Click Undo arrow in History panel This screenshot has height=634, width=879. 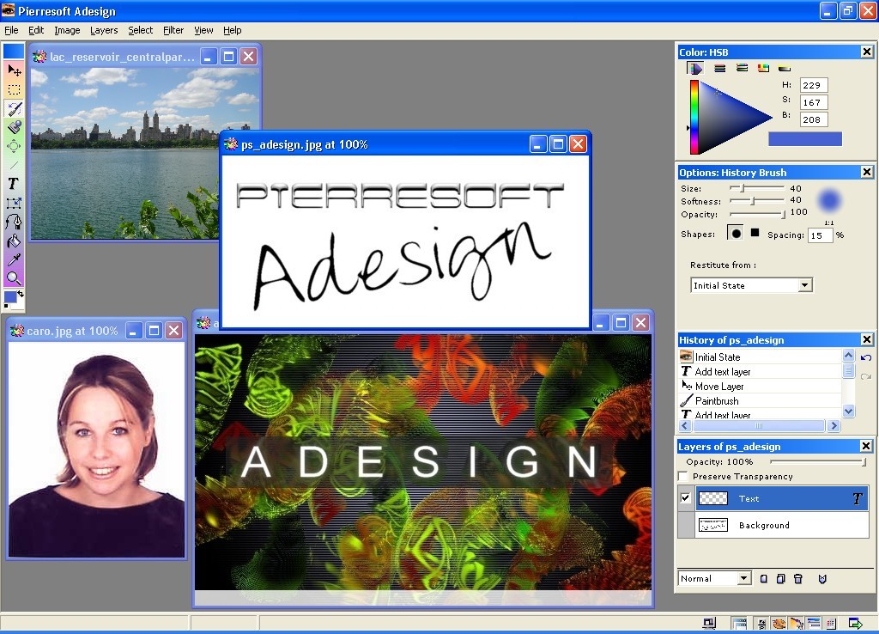866,357
